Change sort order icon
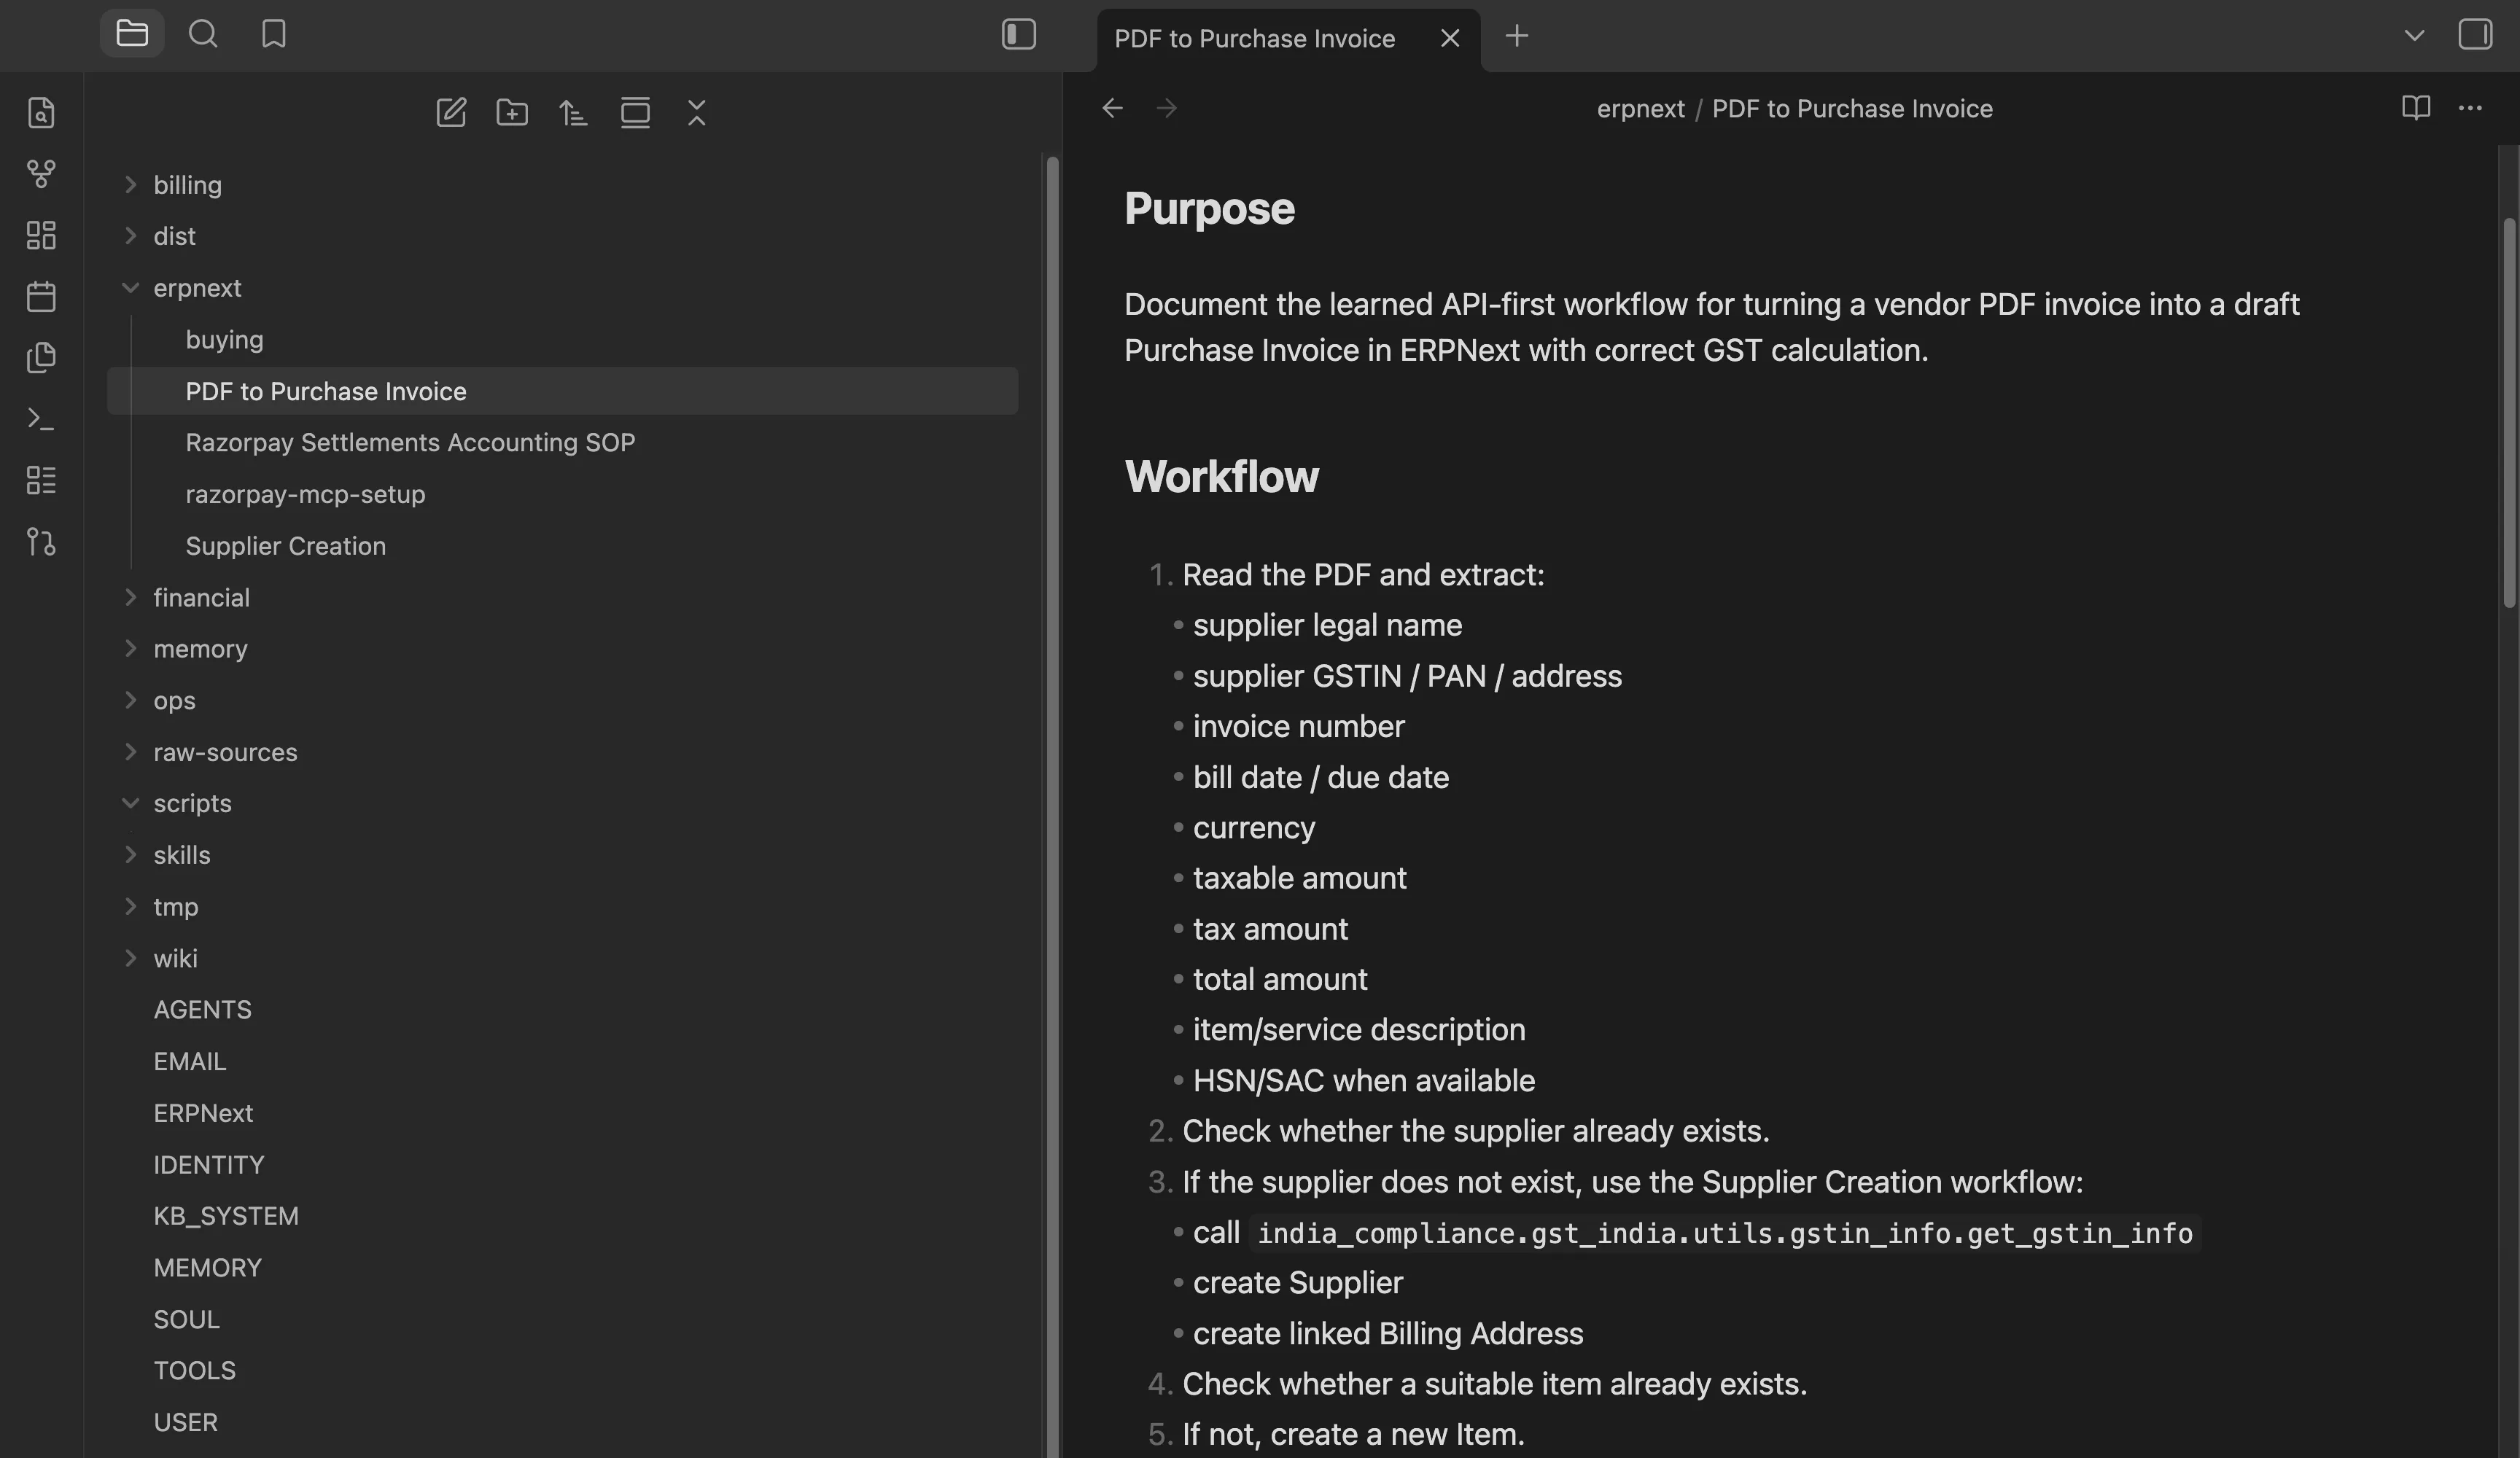2520x1458 pixels. click(x=573, y=112)
